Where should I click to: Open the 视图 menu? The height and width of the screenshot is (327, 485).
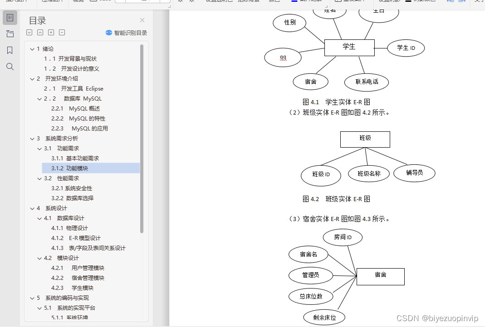(x=77, y=2)
